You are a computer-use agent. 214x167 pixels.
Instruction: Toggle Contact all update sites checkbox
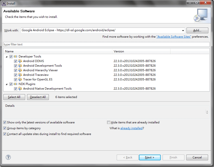click(x=5, y=134)
